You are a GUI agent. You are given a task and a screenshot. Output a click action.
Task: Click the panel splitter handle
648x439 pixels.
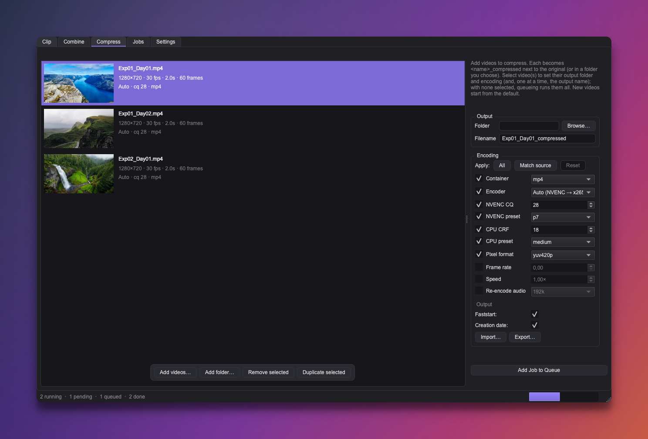tap(467, 219)
